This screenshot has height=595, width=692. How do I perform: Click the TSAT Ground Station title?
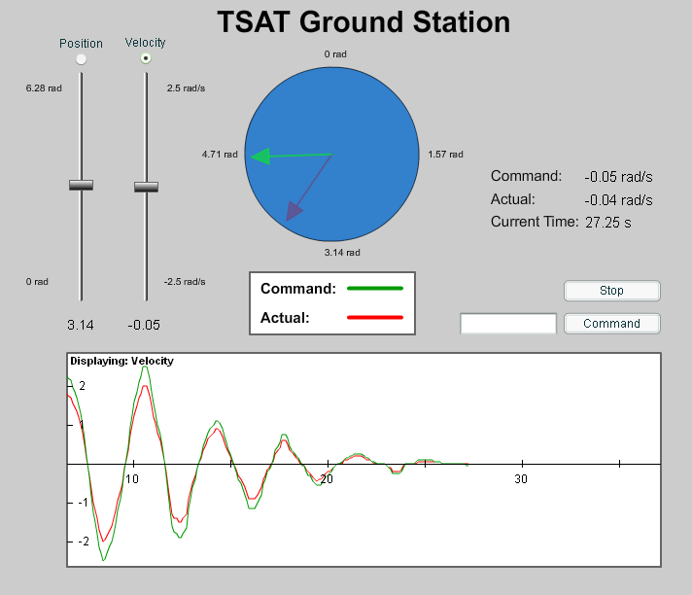click(363, 22)
